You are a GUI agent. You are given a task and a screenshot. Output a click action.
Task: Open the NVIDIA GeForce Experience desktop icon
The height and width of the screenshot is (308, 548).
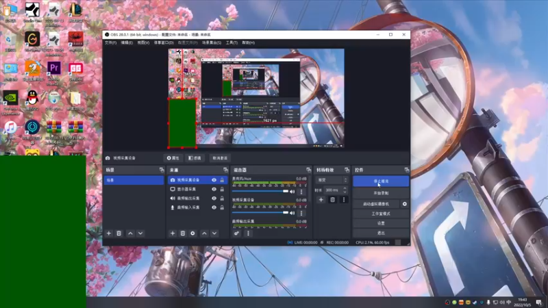click(10, 102)
